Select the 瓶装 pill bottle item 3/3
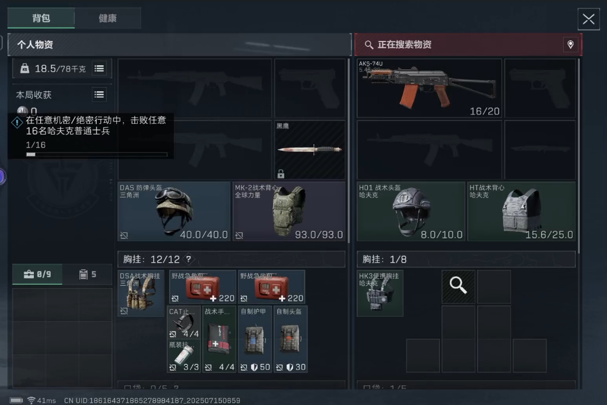The image size is (607, 405). (x=184, y=356)
